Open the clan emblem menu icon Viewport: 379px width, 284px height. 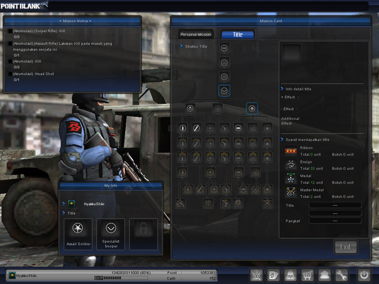[x=256, y=275]
